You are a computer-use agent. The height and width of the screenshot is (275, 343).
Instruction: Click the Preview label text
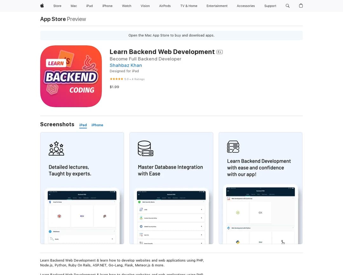[x=76, y=19]
